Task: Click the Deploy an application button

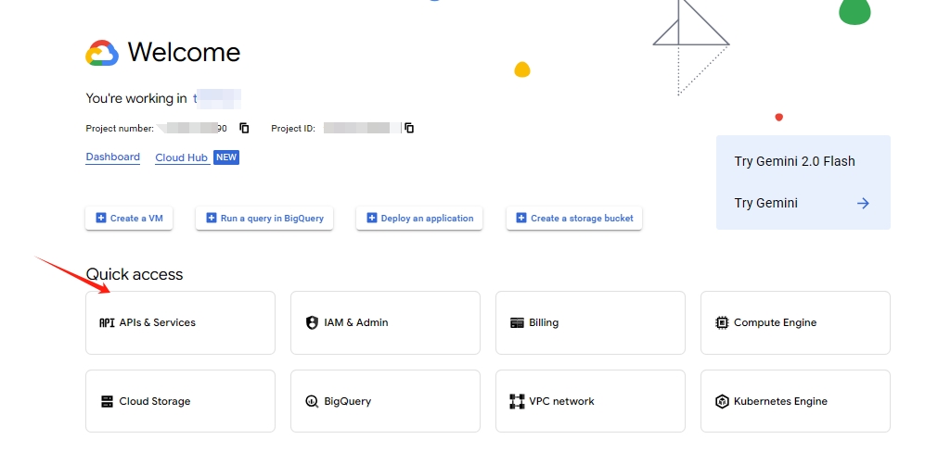Action: [419, 218]
